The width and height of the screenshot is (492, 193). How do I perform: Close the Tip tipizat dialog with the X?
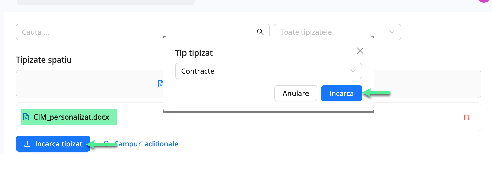coord(360,51)
